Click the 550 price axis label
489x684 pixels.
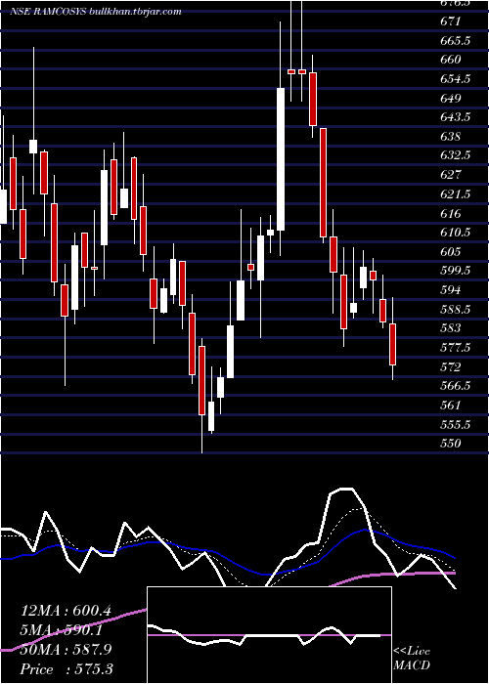[x=451, y=444]
